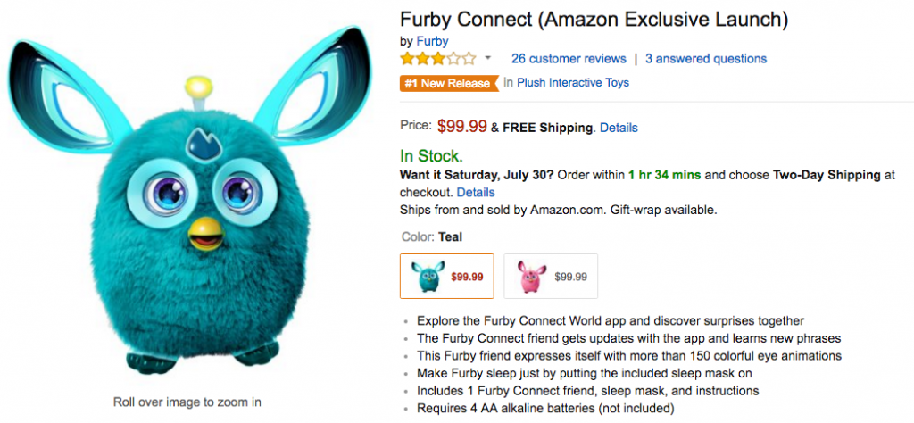Screen dimensions: 914x423
Task: Click the #1 New Release badge
Action: [x=446, y=83]
